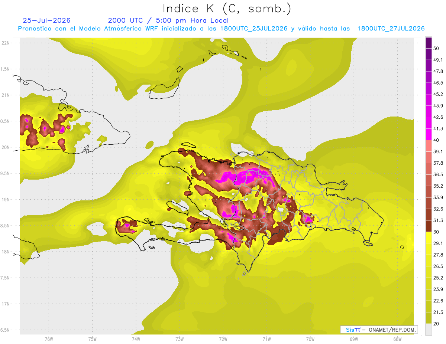Click the "22N" latitude label

click(x=6, y=43)
